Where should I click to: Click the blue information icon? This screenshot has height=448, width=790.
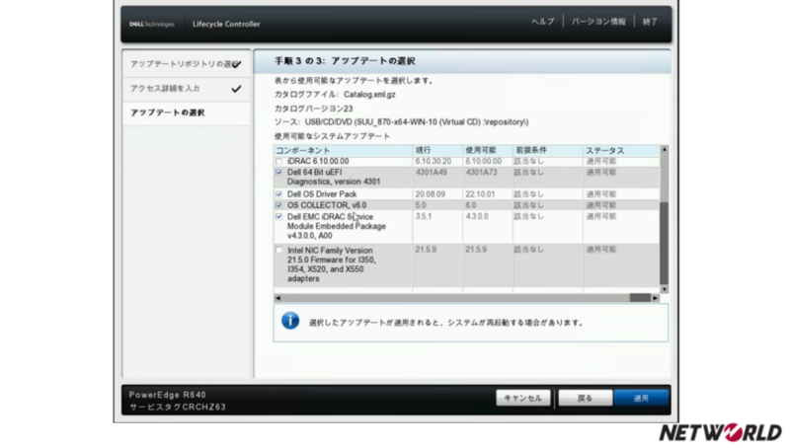tap(290, 321)
